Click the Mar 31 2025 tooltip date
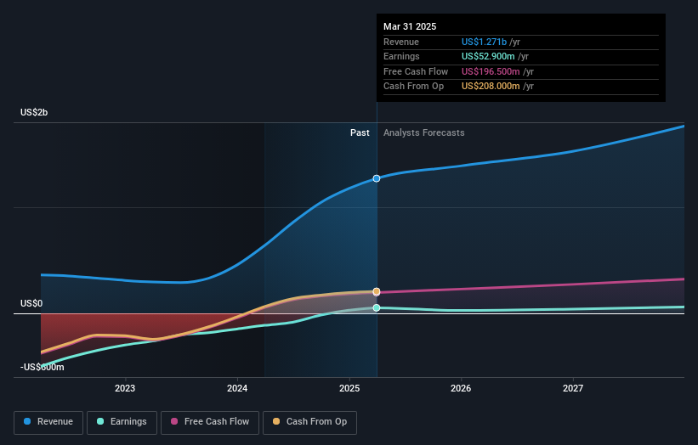 pyautogui.click(x=410, y=26)
